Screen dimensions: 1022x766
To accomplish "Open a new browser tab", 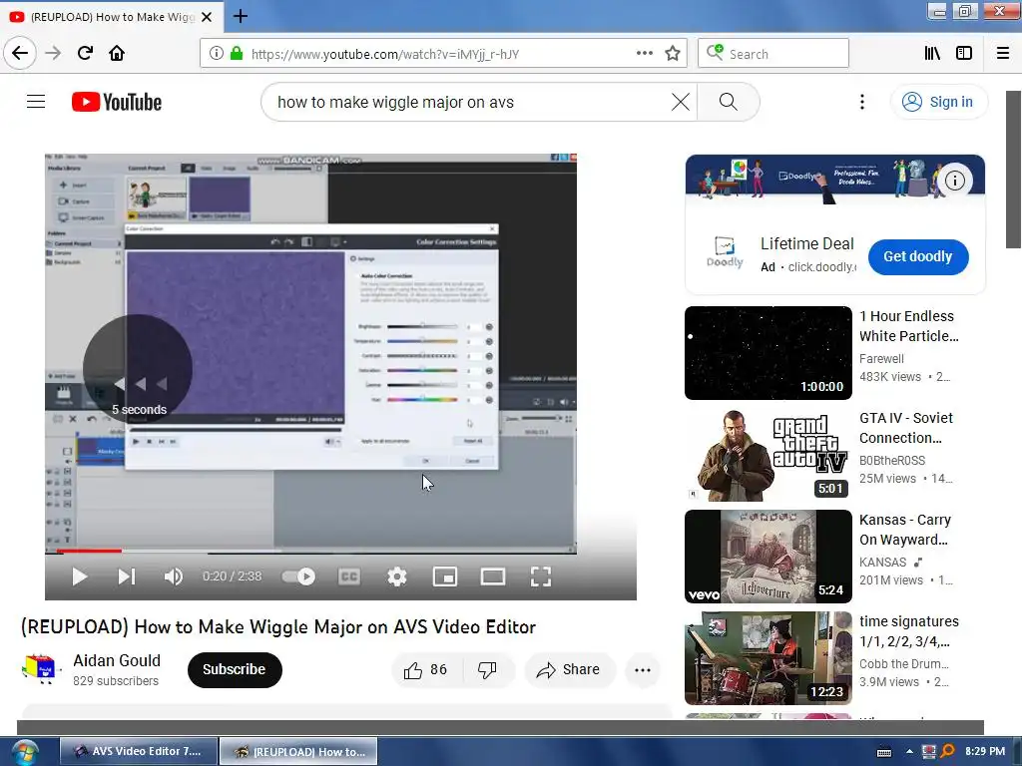I will (240, 16).
